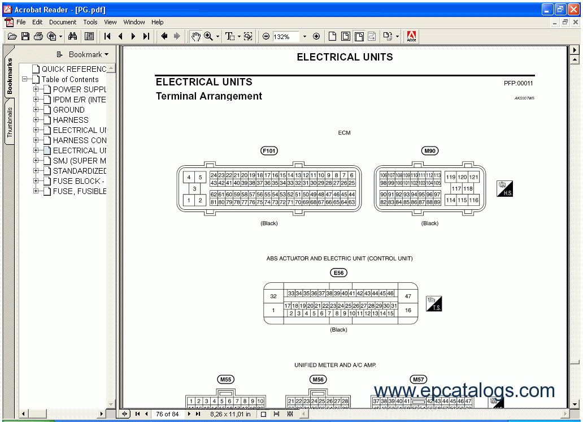Toggle the navigation pane toolbar button
583x422 pixels.
point(89,36)
